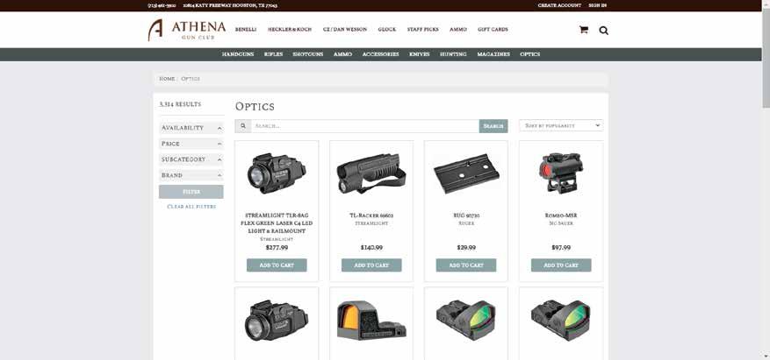This screenshot has height=360, width=770.
Task: Open Benelli in top navigation
Action: pos(246,30)
